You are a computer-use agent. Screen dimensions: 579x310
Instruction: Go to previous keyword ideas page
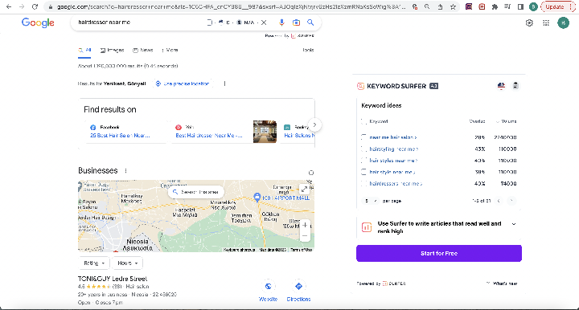pos(499,201)
